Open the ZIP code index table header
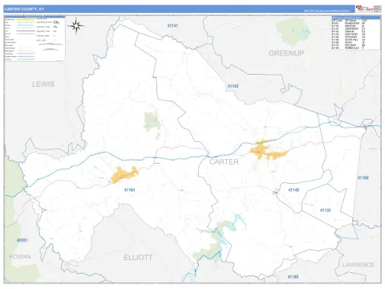The width and height of the screenshot is (385, 289). (356, 18)
